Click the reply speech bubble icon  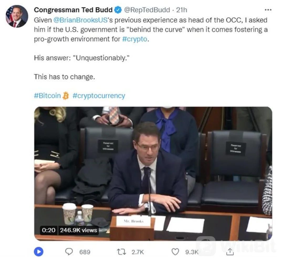[x=69, y=252]
